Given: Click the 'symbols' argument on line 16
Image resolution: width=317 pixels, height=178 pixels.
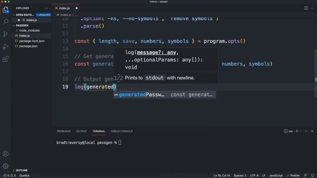Looking at the screenshot, I should point(259,64).
